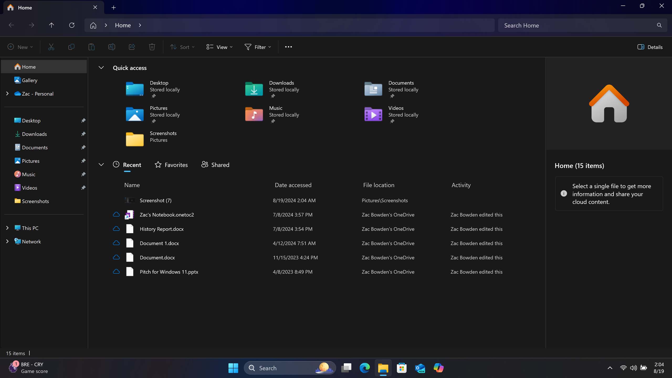Viewport: 672px width, 378px height.
Task: Click the Gallery icon in sidebar
Action: 30,80
